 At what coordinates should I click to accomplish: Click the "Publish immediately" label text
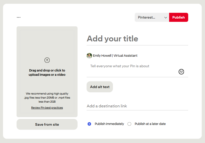(x=109, y=124)
